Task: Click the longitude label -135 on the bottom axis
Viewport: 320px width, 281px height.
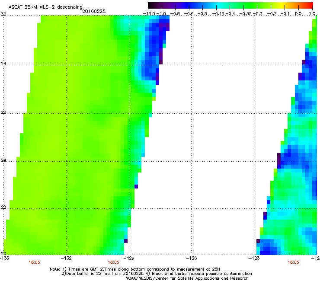Action: point(4,258)
